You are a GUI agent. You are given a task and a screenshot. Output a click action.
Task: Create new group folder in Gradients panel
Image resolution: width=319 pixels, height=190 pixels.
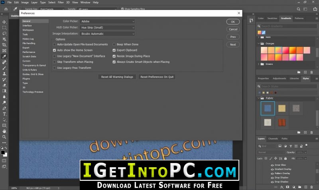tap(299, 72)
